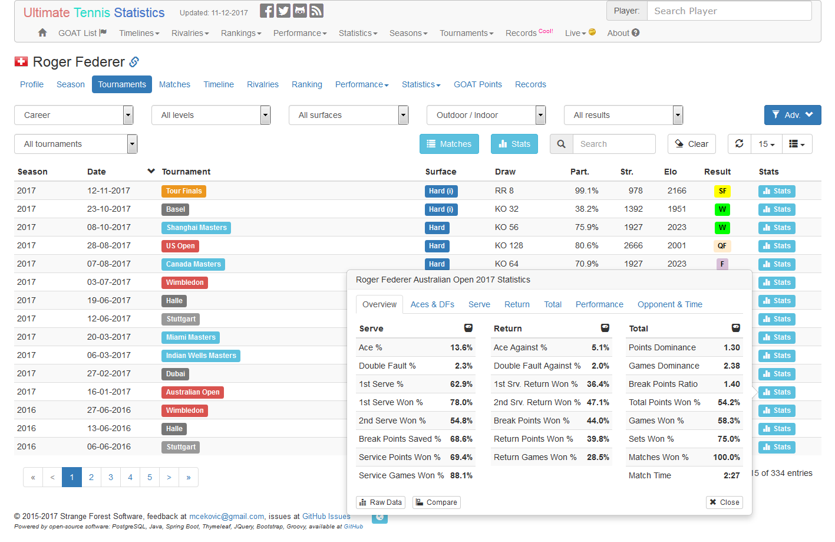Click the Compare button
Viewport: 835px width, 542px height.
[437, 502]
